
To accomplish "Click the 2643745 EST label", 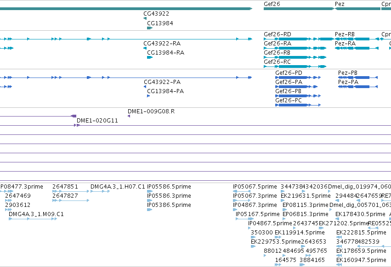I will (306, 223).
